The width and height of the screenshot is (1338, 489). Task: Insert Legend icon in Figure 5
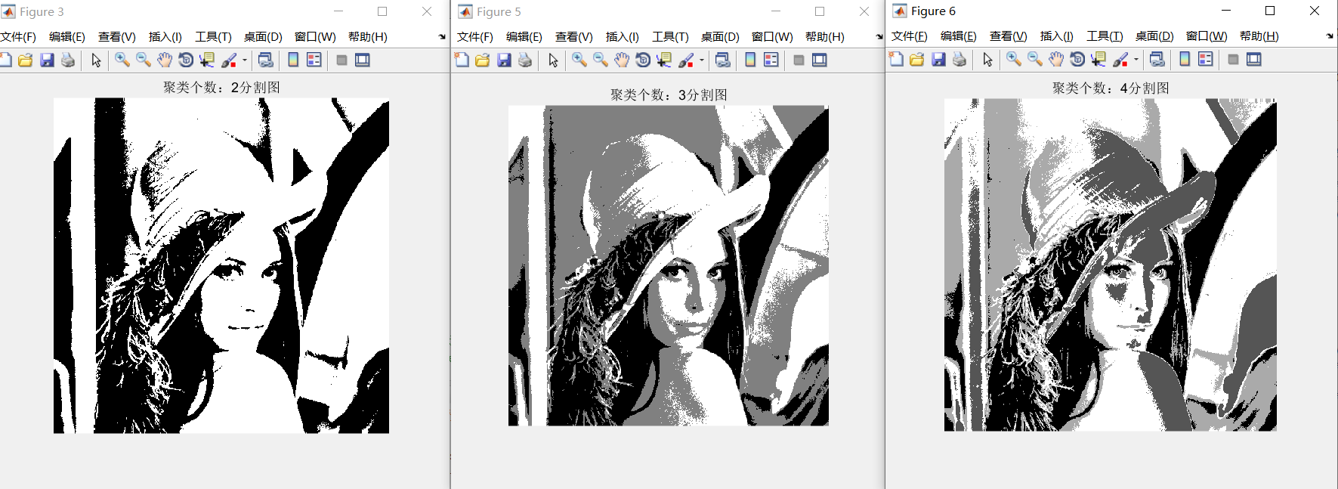tap(771, 60)
